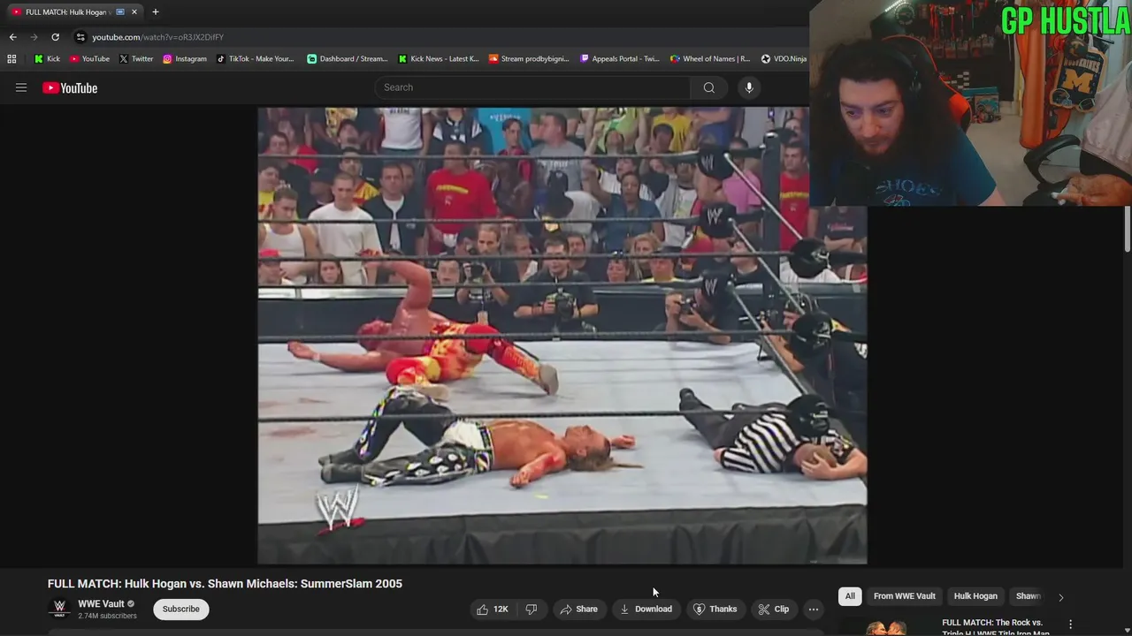1132x636 pixels.
Task: Select the All filter chip
Action: (850, 596)
